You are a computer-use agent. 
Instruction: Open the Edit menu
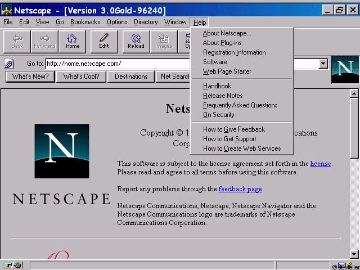24,22
